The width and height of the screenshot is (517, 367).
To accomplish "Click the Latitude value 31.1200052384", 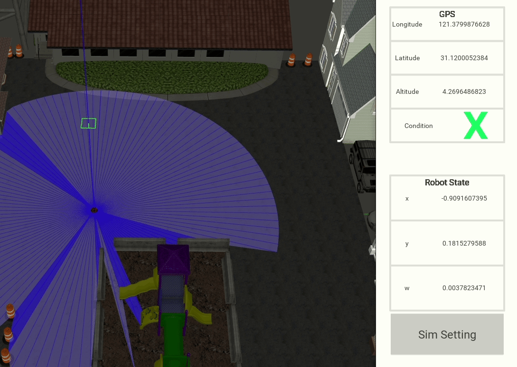I will click(464, 58).
